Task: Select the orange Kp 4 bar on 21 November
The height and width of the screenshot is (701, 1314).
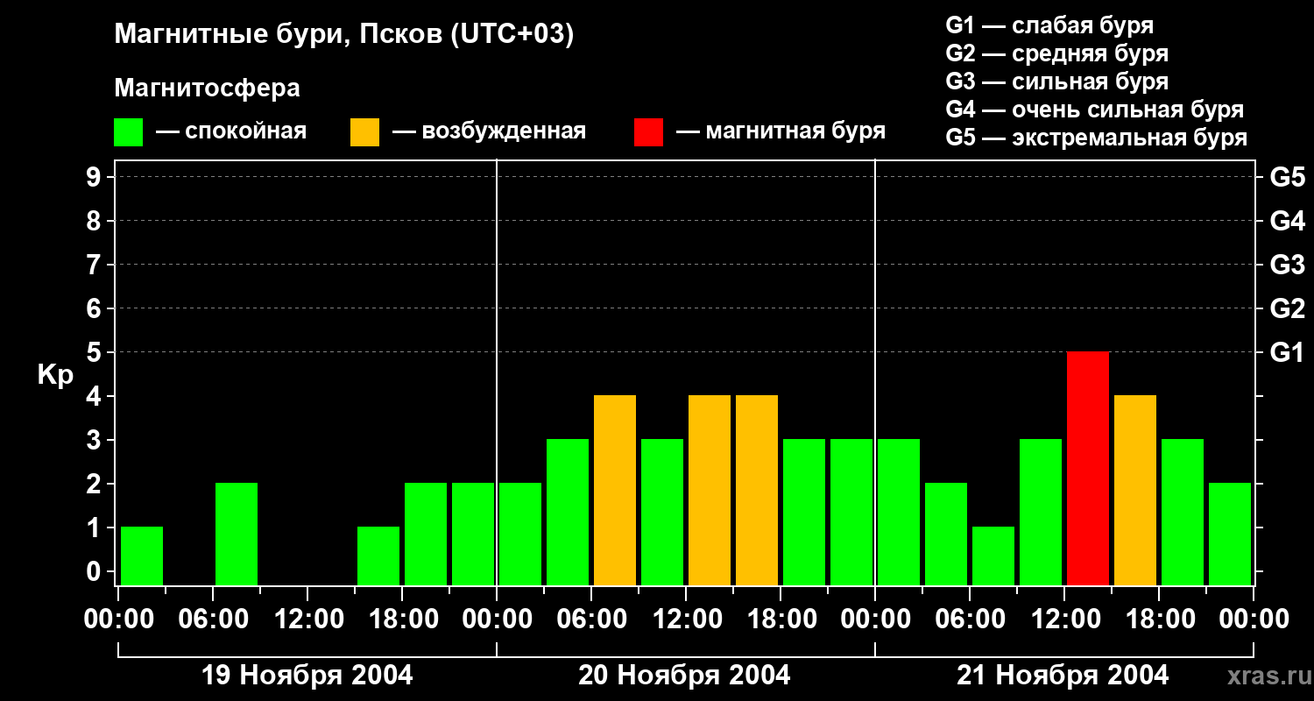Action: tap(1135, 491)
